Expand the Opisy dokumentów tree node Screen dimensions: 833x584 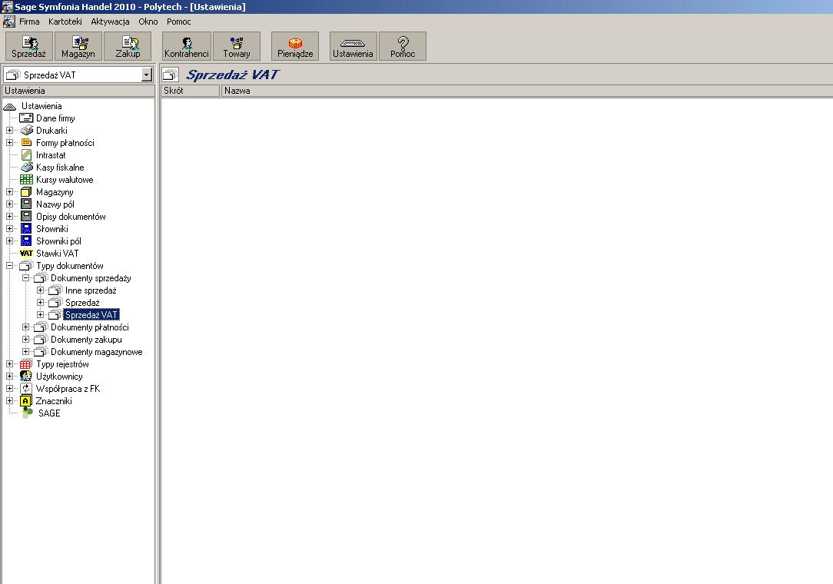(9, 216)
